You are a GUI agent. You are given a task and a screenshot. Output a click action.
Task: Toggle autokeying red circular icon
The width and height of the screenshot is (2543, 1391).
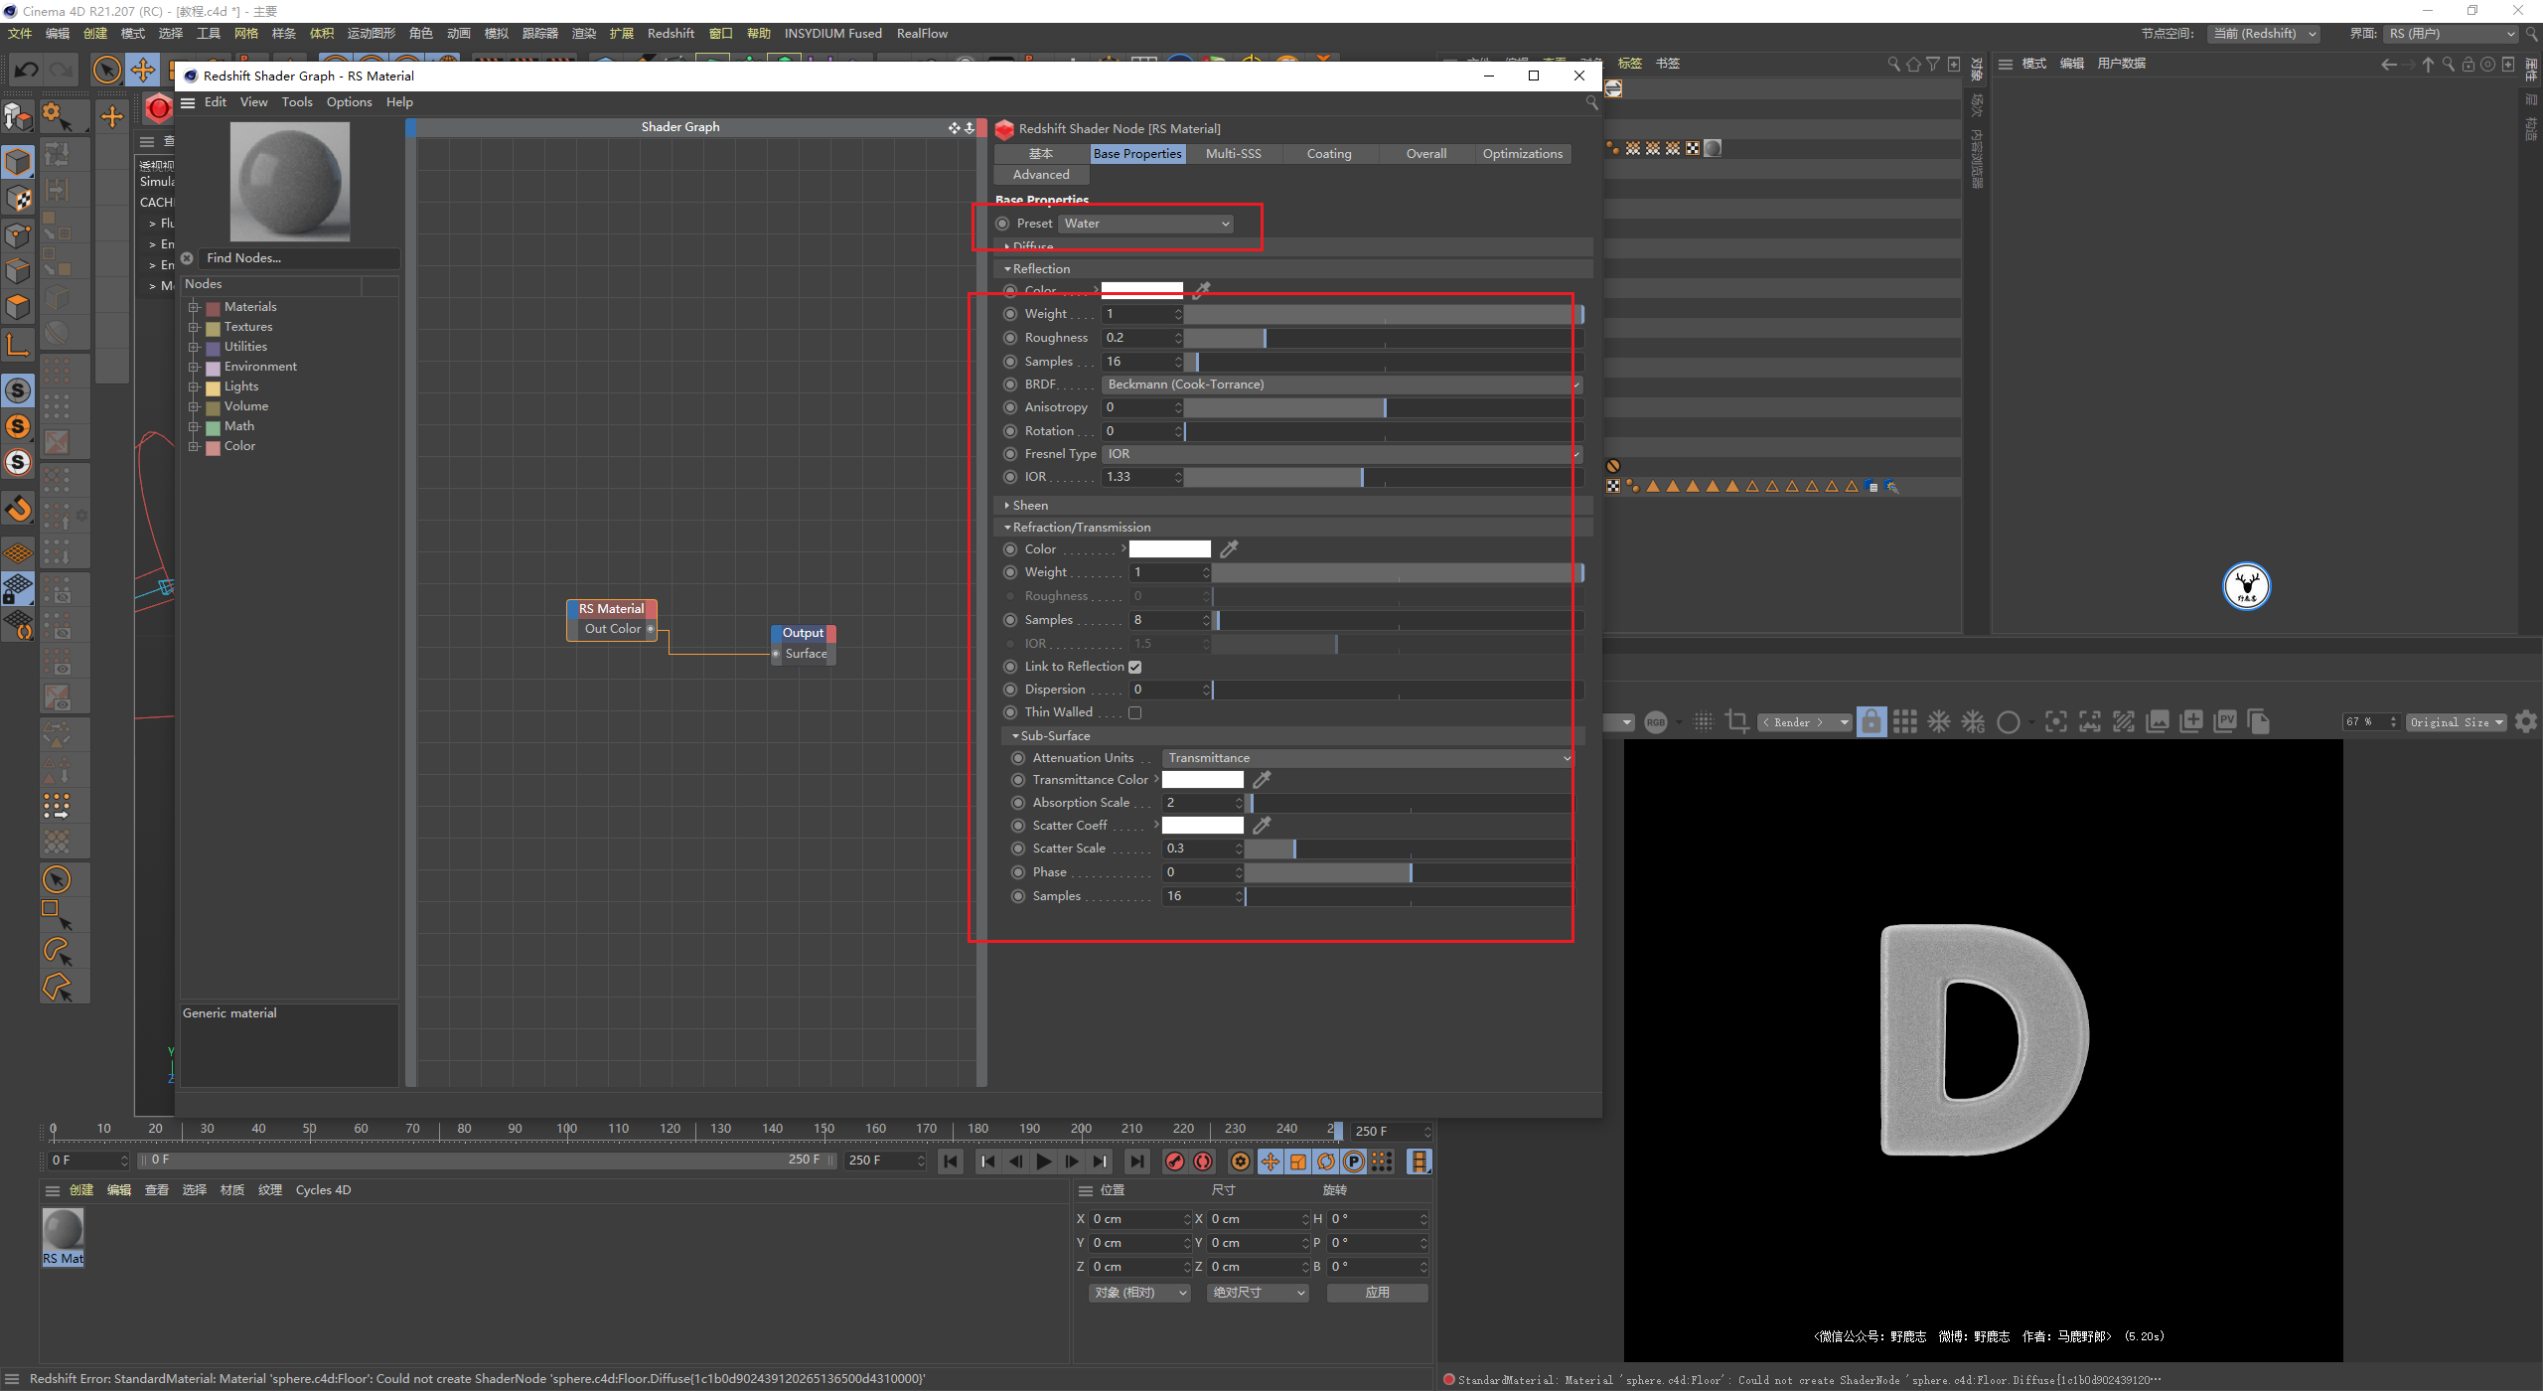[x=1203, y=1161]
